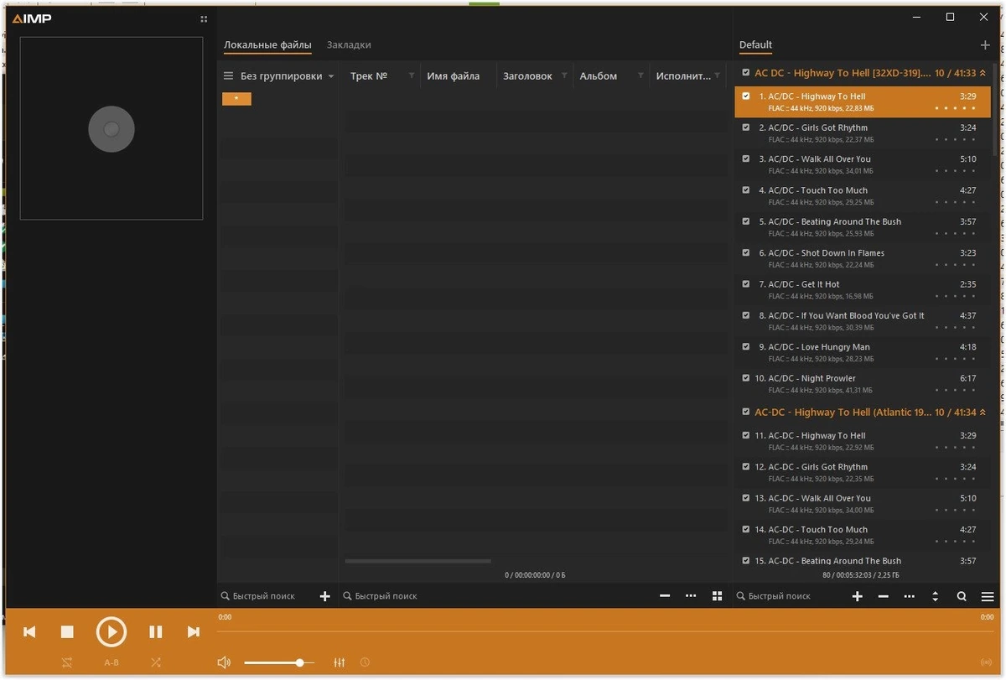The width and height of the screenshot is (1006, 680).
Task: Uncheck track 4 Touch Too Much
Action: tap(746, 190)
